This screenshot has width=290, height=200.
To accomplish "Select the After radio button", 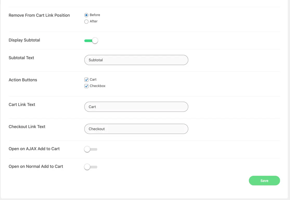I will (x=86, y=22).
